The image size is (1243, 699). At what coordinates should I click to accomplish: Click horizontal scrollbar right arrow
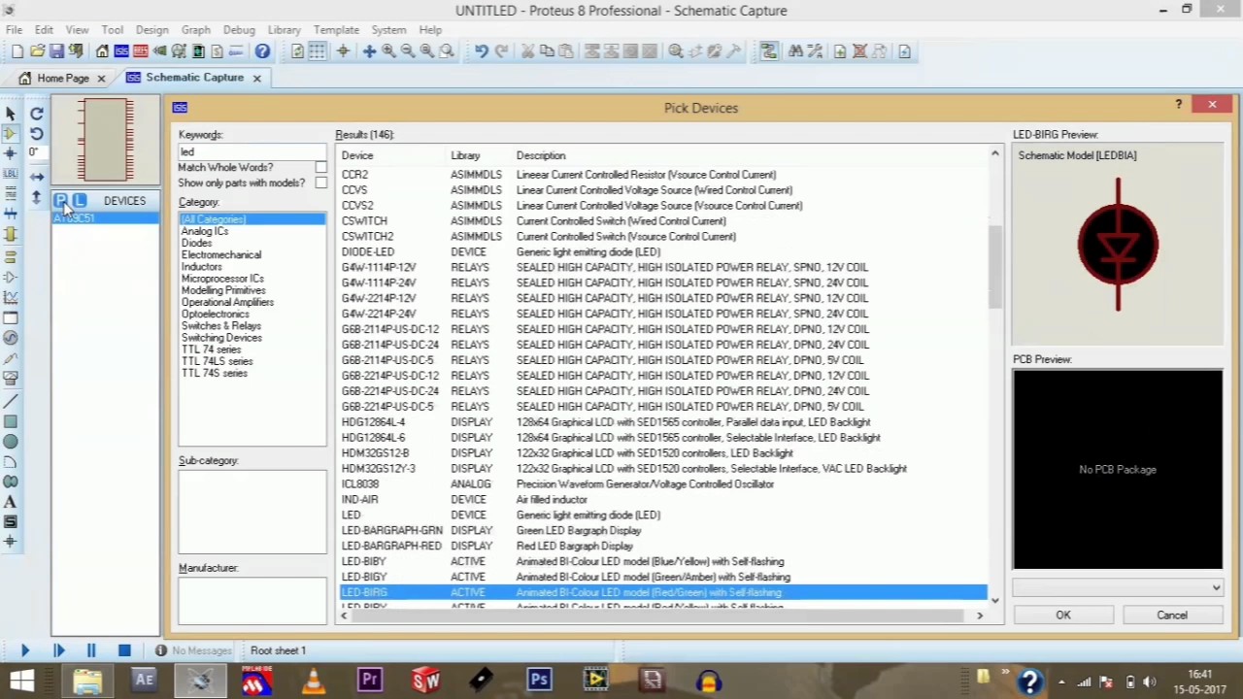click(x=979, y=616)
